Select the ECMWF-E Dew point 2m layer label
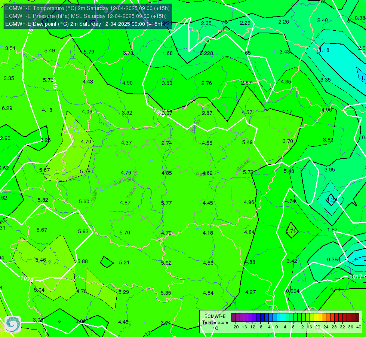The width and height of the screenshot is (366, 337). (x=84, y=24)
